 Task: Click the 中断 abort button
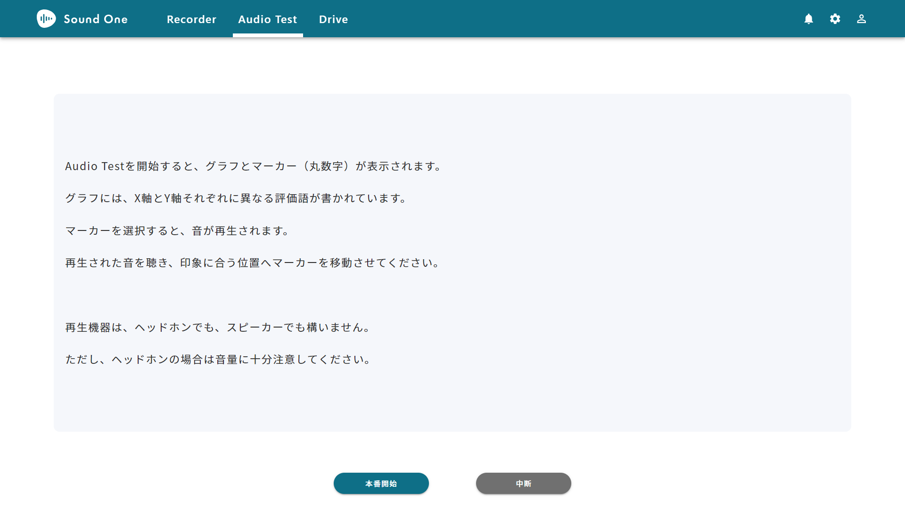point(524,484)
